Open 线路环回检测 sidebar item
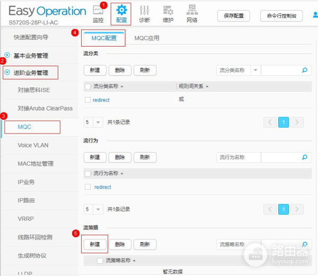 tap(35, 237)
